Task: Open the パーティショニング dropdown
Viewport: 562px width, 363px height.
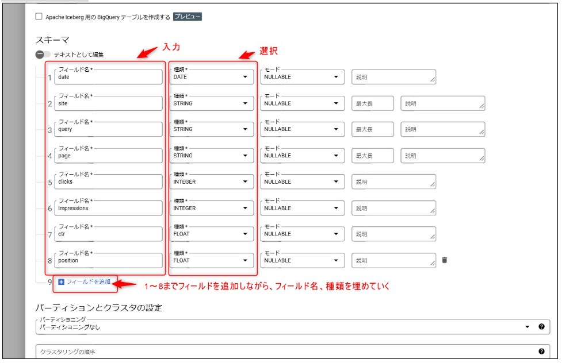Action: point(293,327)
